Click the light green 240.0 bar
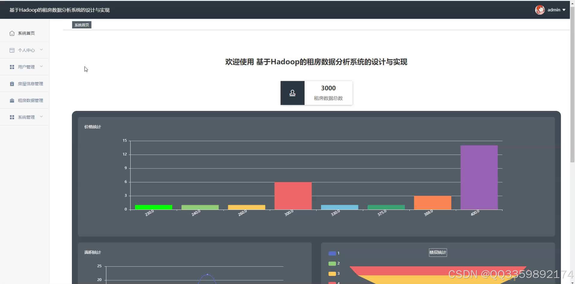The width and height of the screenshot is (575, 284). pyautogui.click(x=200, y=207)
